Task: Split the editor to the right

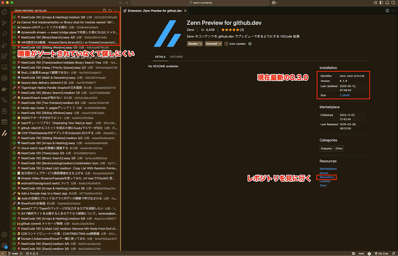Action: pyautogui.click(x=387, y=11)
